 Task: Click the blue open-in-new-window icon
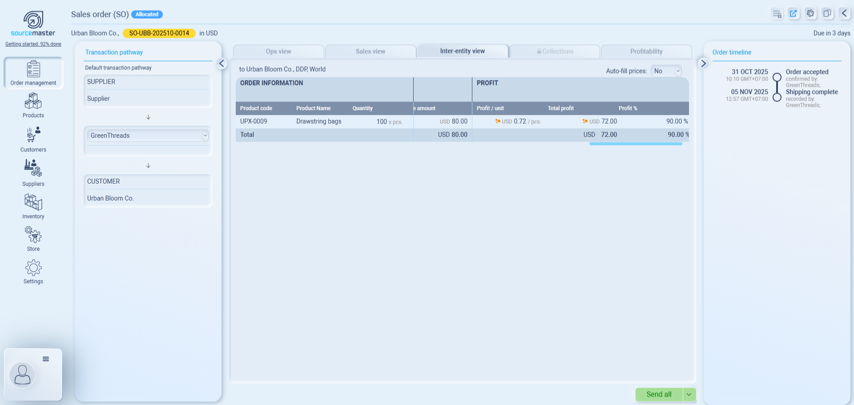pyautogui.click(x=793, y=13)
